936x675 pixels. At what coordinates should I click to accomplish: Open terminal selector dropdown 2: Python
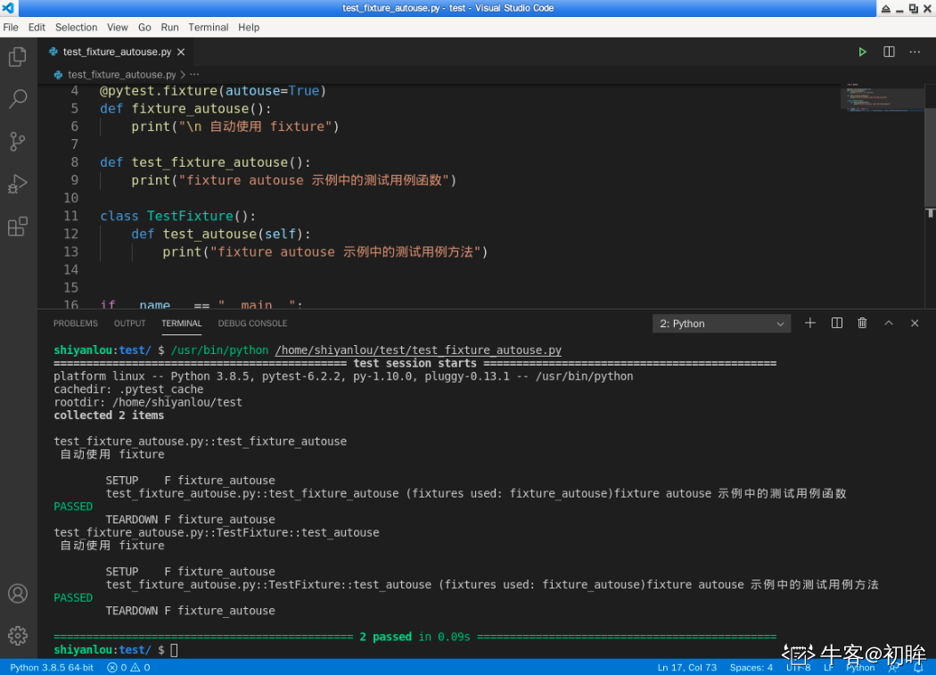pyautogui.click(x=721, y=323)
